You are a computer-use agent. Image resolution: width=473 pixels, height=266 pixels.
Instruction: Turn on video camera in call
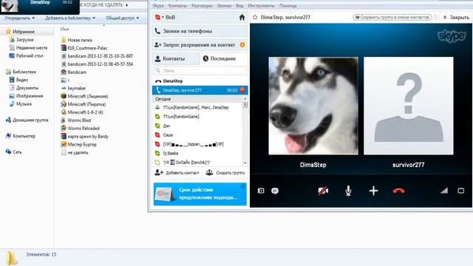323,191
